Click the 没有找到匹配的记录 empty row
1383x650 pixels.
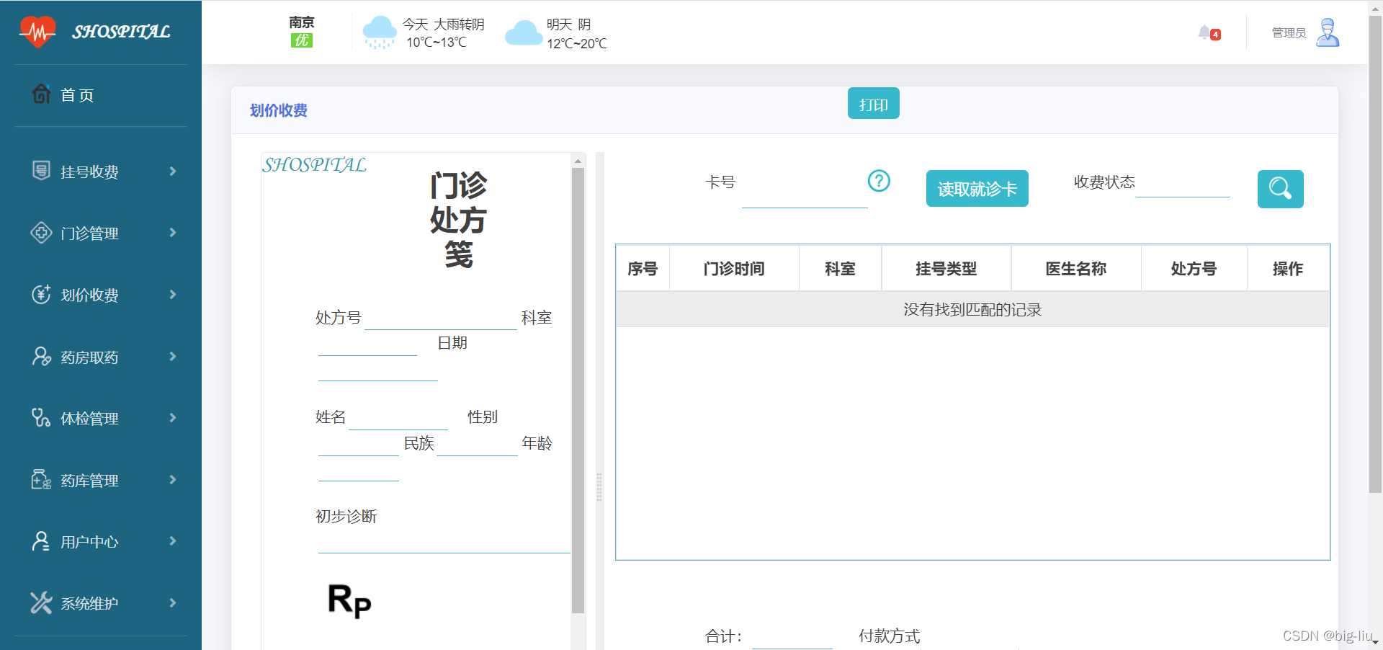(972, 310)
